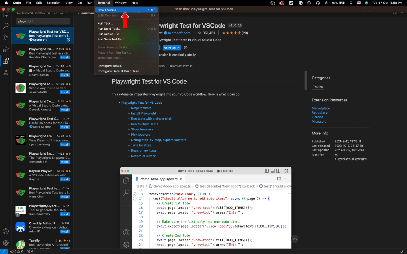This screenshot has width=407, height=254.
Task: Choose Run Build Task menu entry
Action: tap(109, 29)
